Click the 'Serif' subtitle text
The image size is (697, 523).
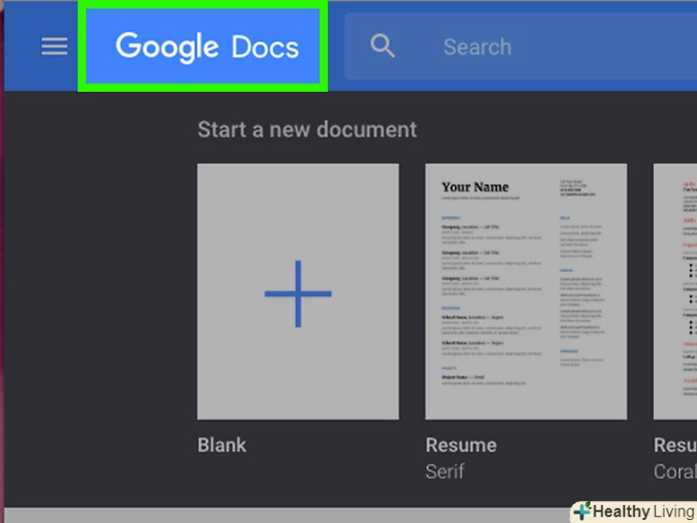(x=444, y=471)
